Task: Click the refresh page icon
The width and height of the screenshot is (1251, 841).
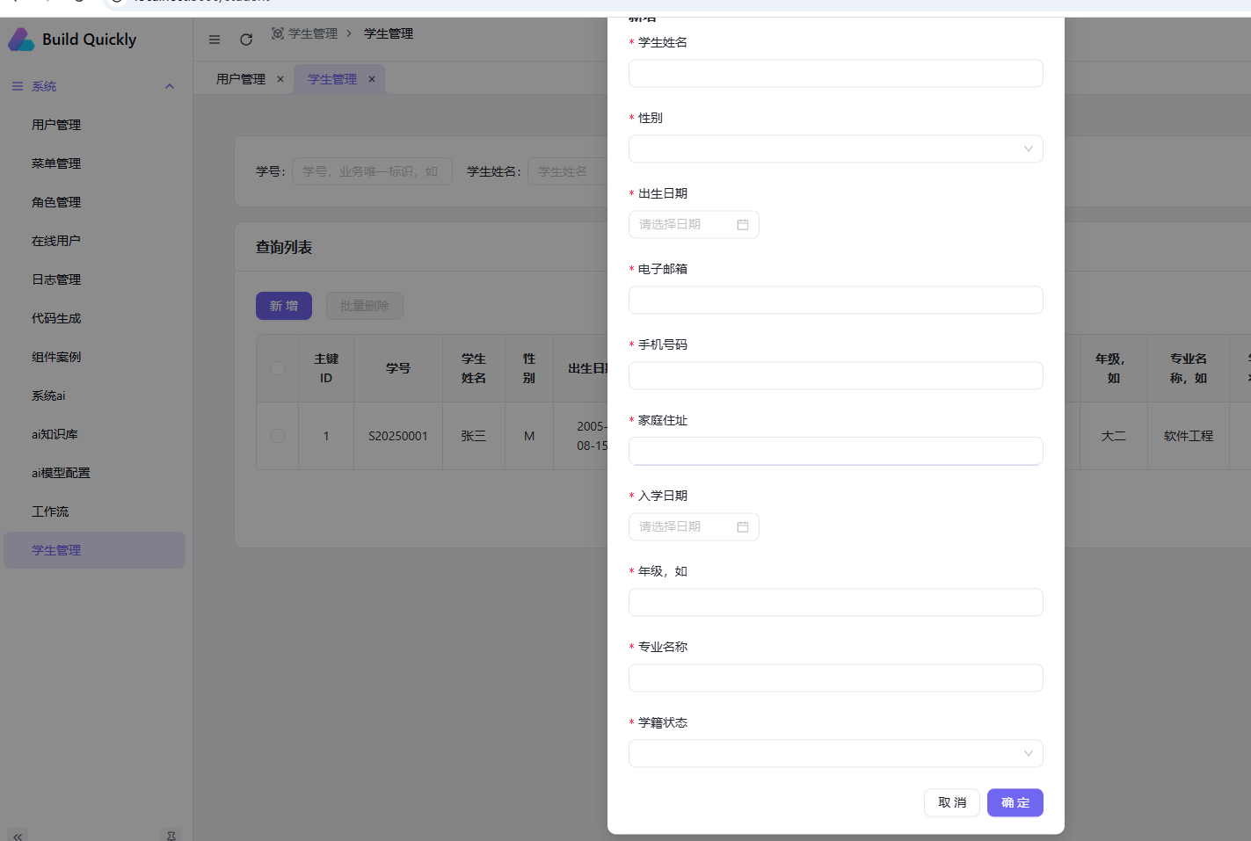Action: pyautogui.click(x=246, y=40)
